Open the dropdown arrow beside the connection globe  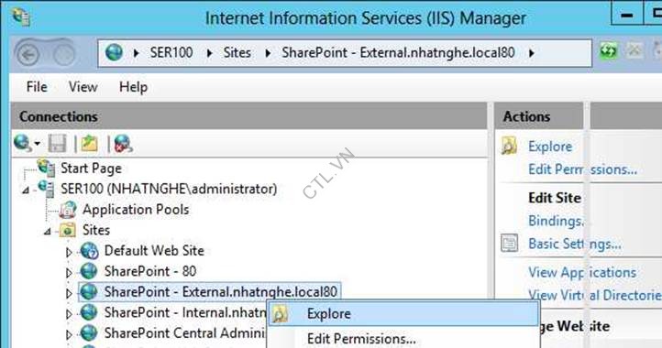click(38, 144)
